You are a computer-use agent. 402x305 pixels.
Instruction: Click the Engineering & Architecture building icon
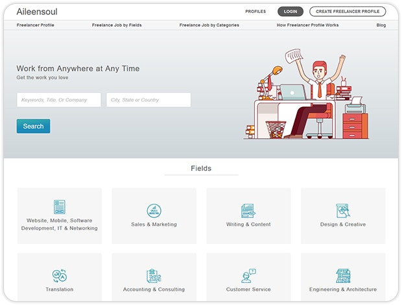point(343,276)
